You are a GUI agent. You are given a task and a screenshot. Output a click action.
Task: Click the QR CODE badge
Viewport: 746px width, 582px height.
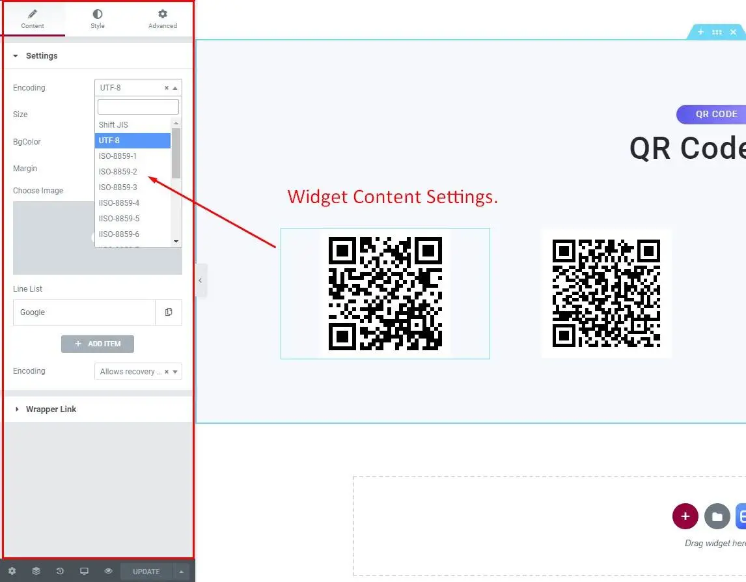(711, 114)
